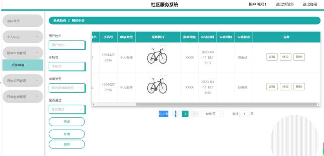Click the 退出登录 link
The height and width of the screenshot is (156, 324).
tap(310, 4)
